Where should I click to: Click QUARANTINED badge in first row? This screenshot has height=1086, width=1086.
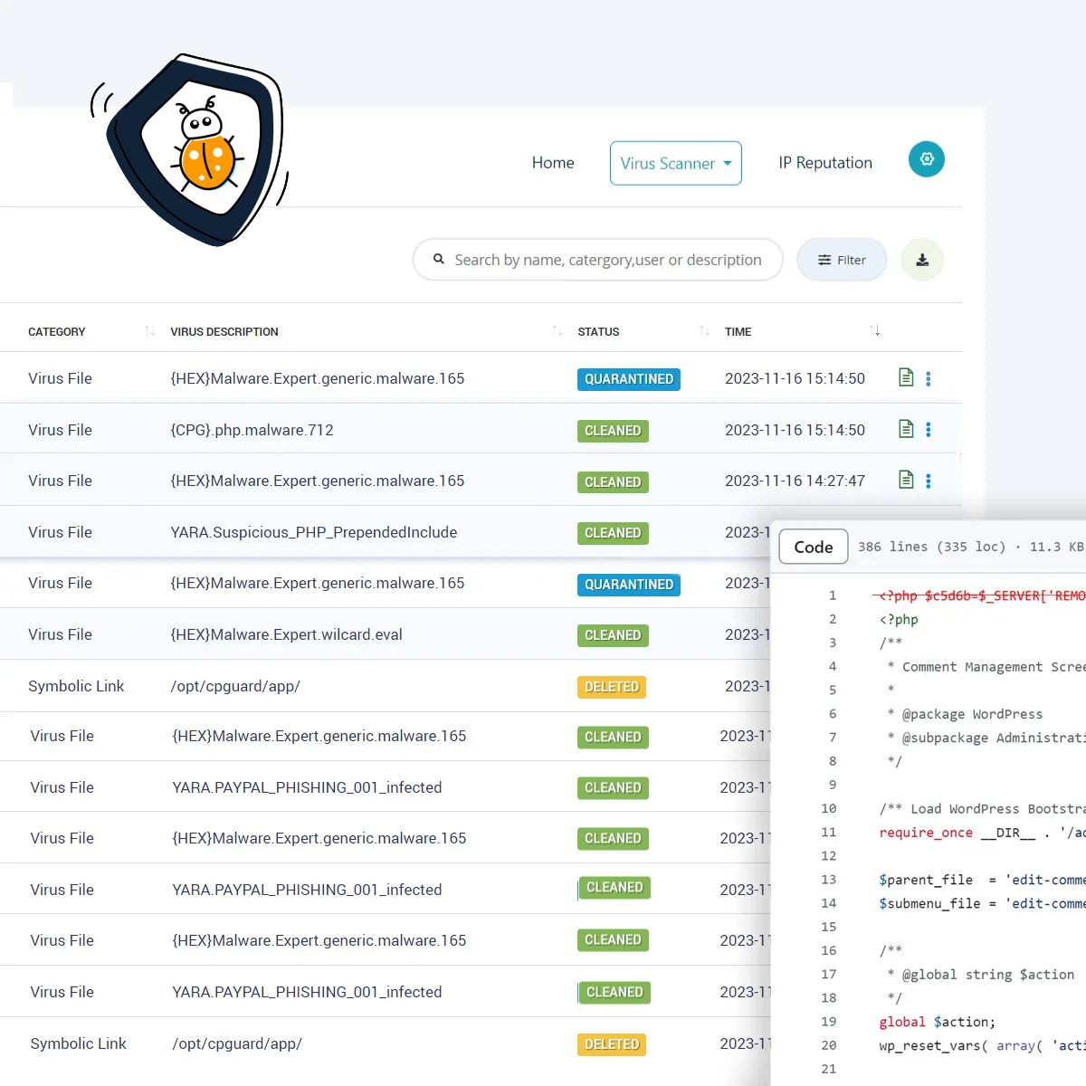click(x=629, y=379)
